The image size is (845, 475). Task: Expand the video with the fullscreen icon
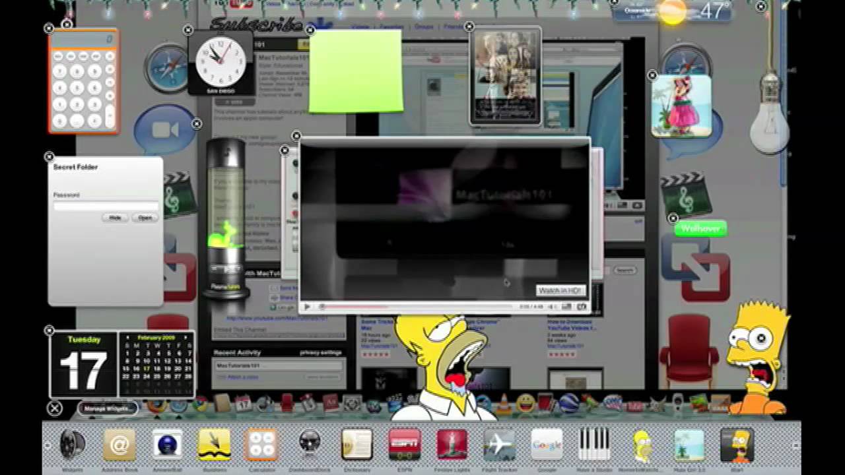[581, 307]
